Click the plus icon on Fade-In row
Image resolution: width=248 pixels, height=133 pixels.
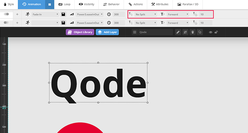[17, 14]
